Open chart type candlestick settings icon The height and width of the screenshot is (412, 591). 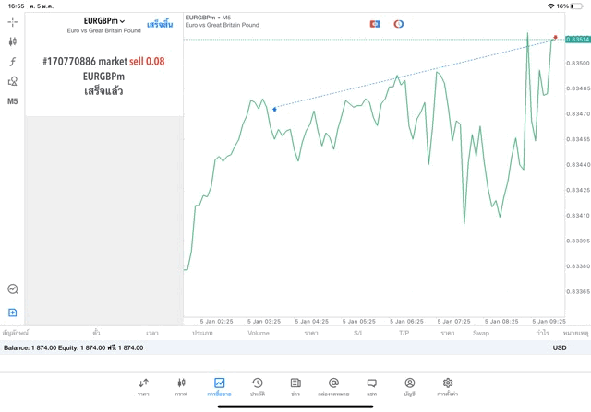[x=12, y=41]
